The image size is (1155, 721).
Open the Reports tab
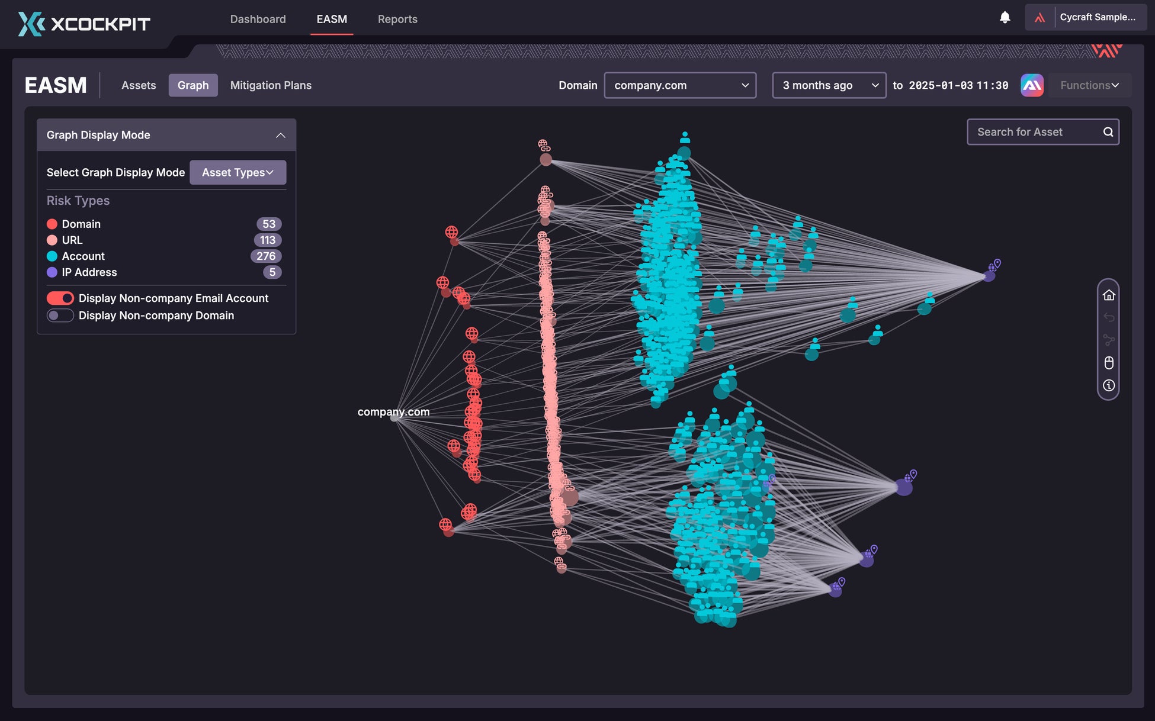[397, 19]
